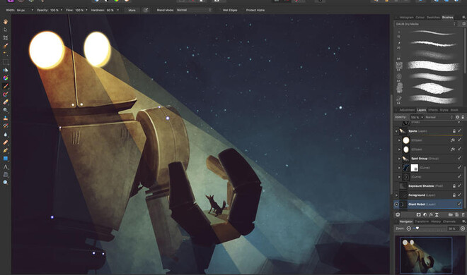The image size is (467, 275).
Task: Open the brush Blend Mode dropdown
Action: point(194,10)
